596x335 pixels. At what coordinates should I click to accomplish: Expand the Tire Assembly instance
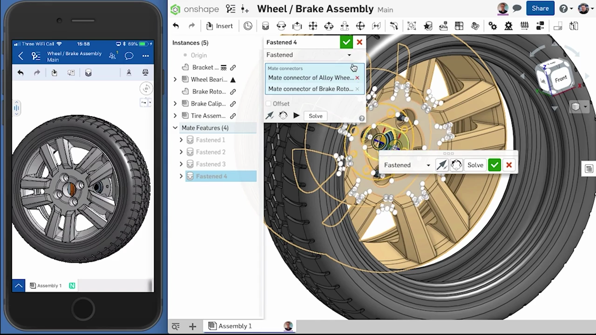(x=175, y=116)
